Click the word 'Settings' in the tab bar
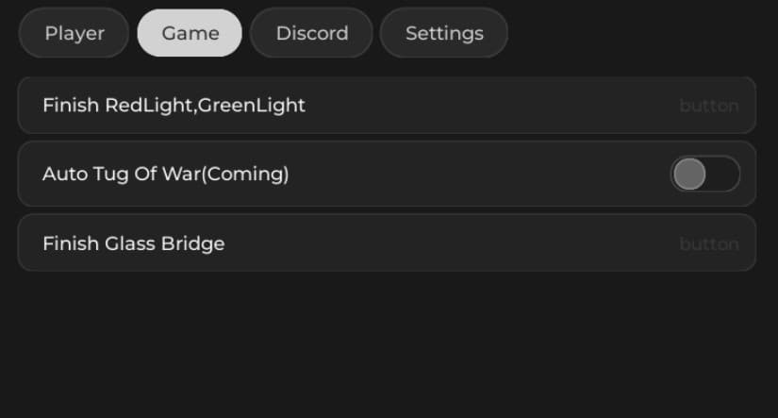This screenshot has width=778, height=418. (444, 33)
